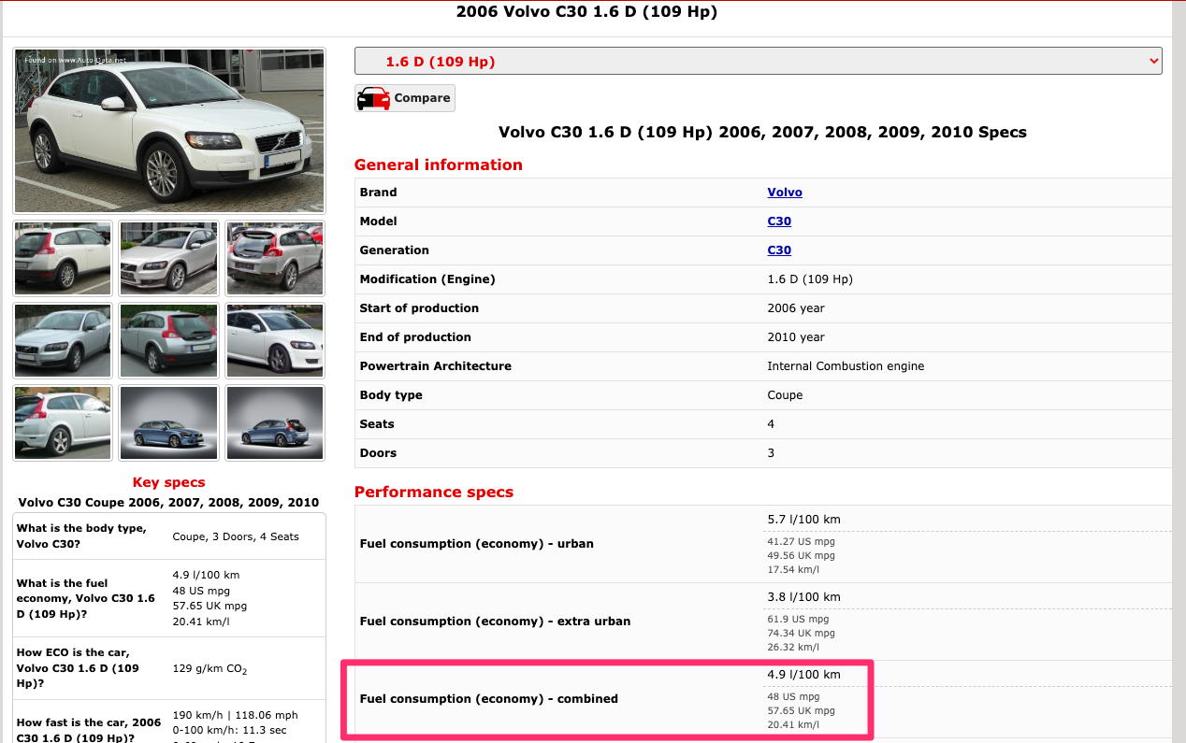Open first-row left thumbnail of white C30 rear

[63, 258]
